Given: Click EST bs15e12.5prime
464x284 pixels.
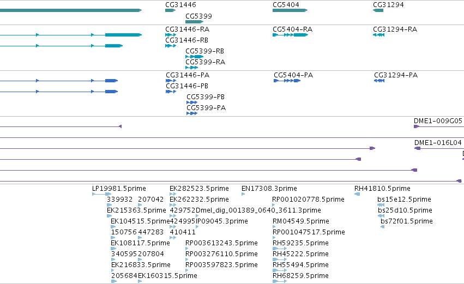Looking at the screenshot, I should click(x=381, y=205).
